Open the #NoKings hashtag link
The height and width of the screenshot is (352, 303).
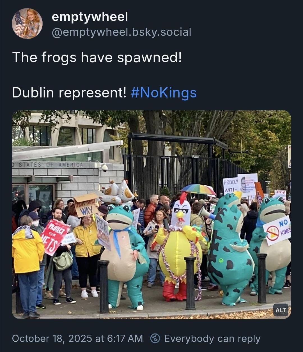164,93
